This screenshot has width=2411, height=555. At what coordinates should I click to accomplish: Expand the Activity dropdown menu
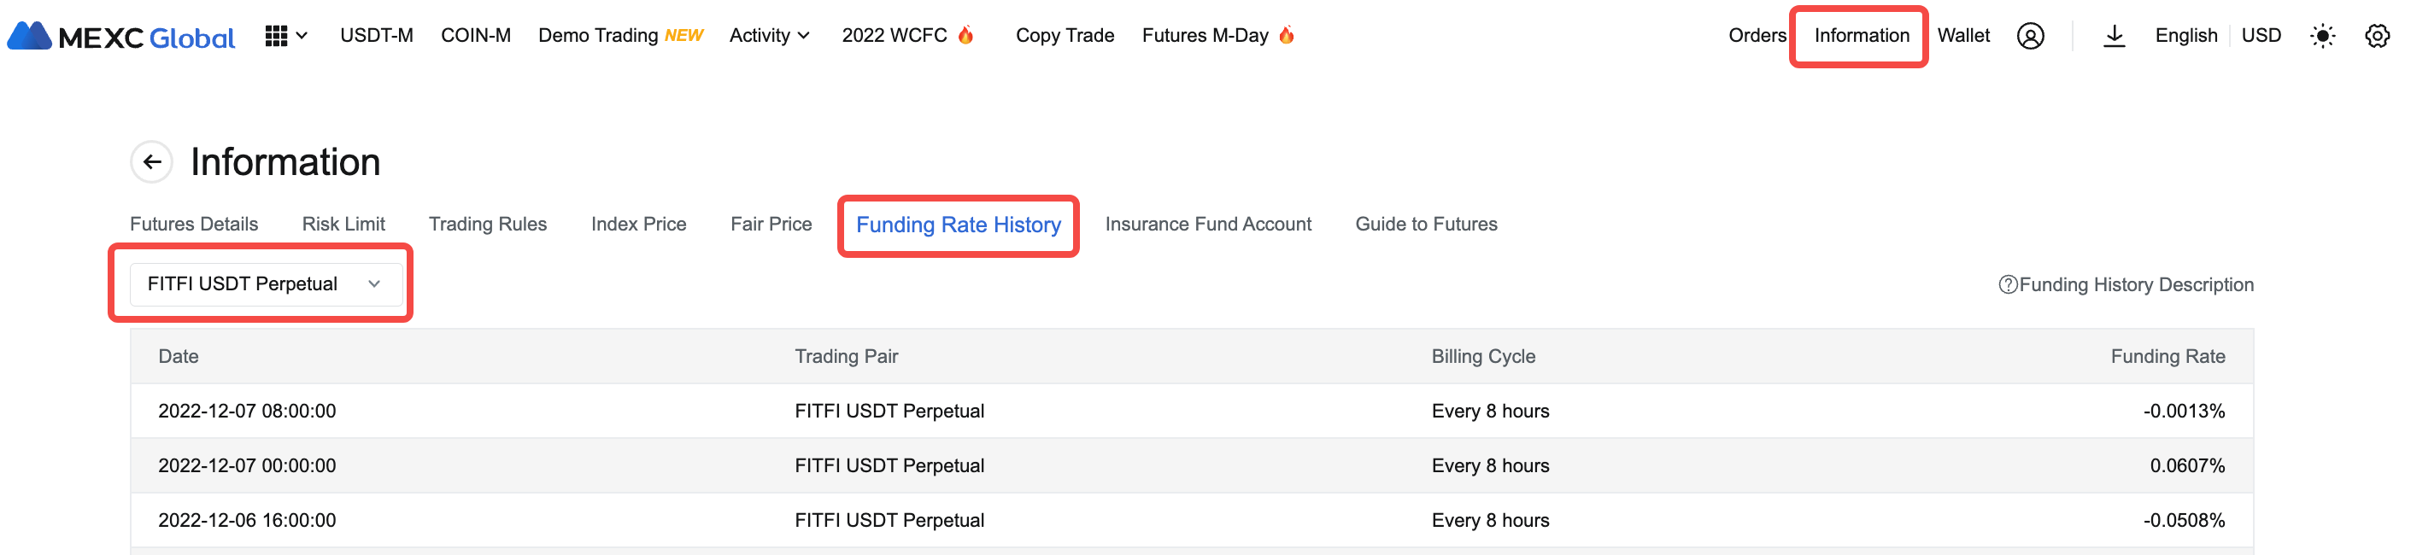point(769,36)
